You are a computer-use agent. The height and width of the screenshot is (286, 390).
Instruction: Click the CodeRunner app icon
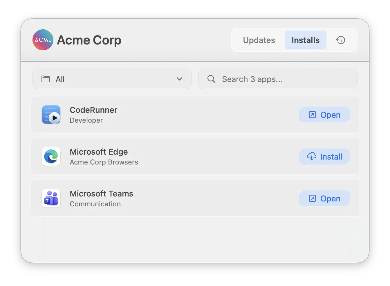(x=51, y=115)
